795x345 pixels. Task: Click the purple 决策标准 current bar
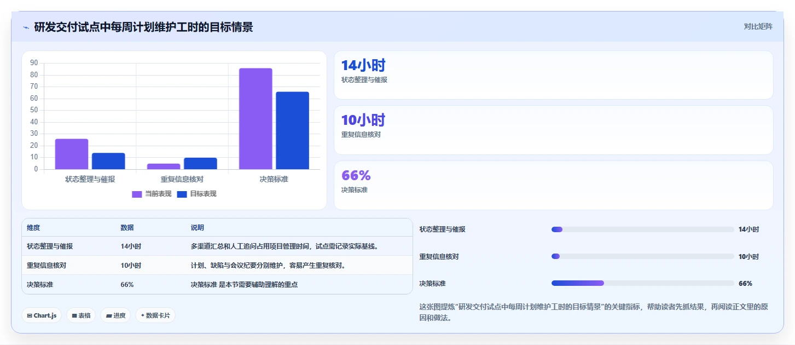[256, 119]
